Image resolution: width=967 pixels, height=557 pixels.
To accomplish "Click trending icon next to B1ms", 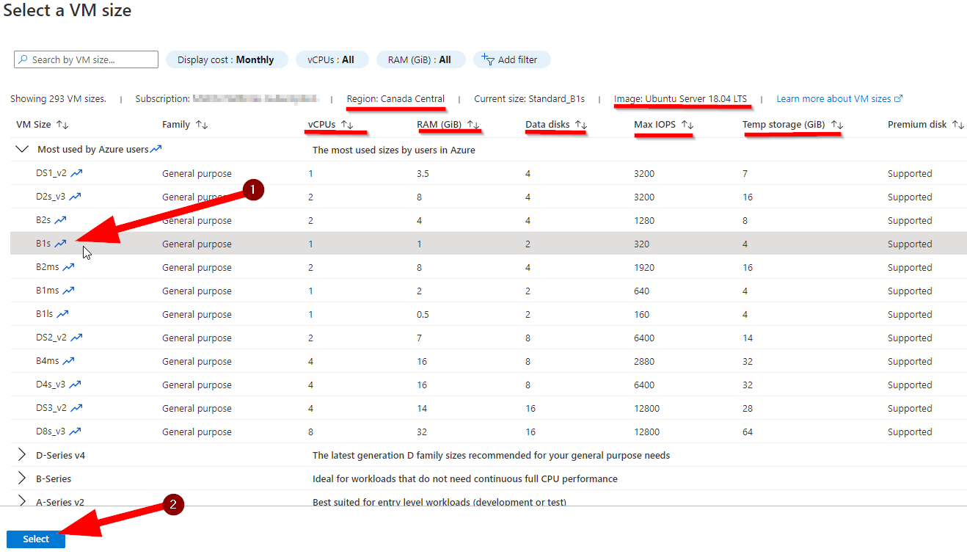I will tap(68, 291).
